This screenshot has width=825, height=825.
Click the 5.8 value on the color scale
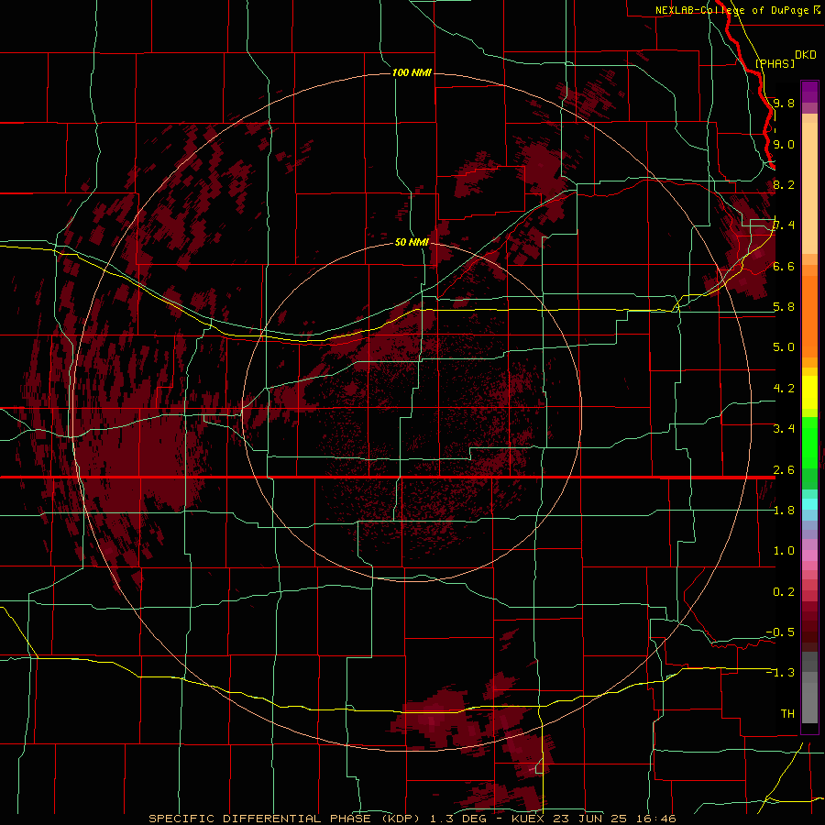click(x=784, y=307)
